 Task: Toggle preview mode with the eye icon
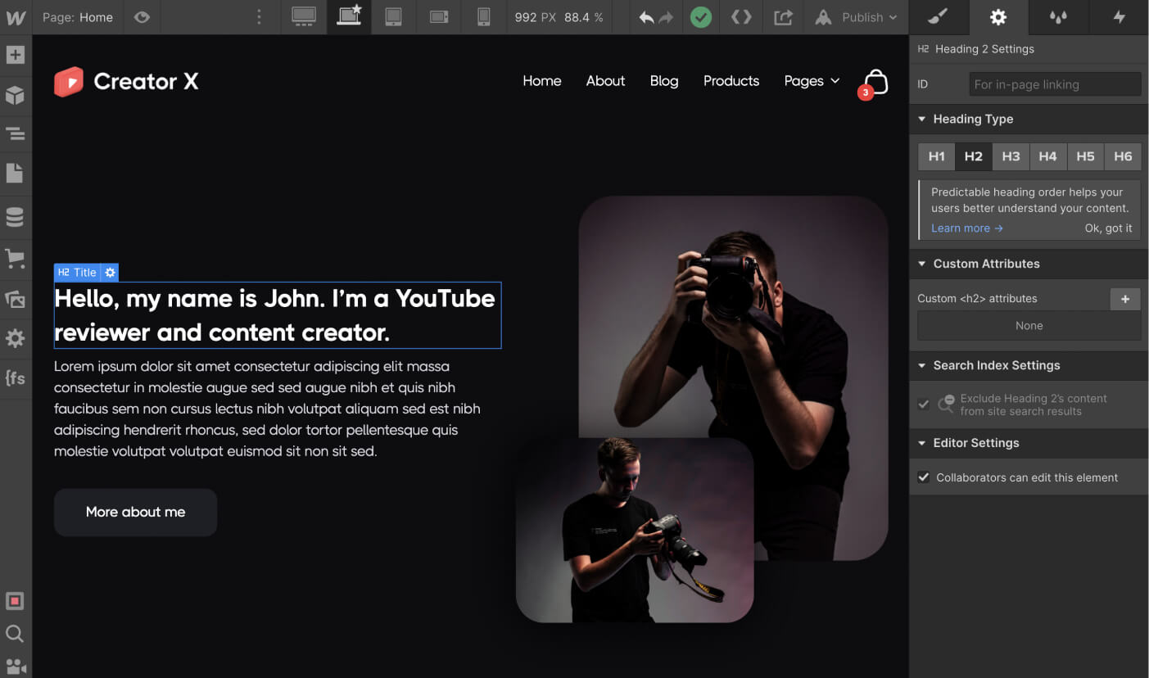142,17
